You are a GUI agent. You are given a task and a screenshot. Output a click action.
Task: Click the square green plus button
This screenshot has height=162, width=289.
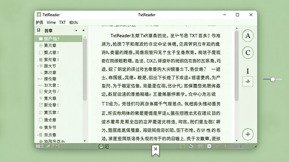pos(248,81)
